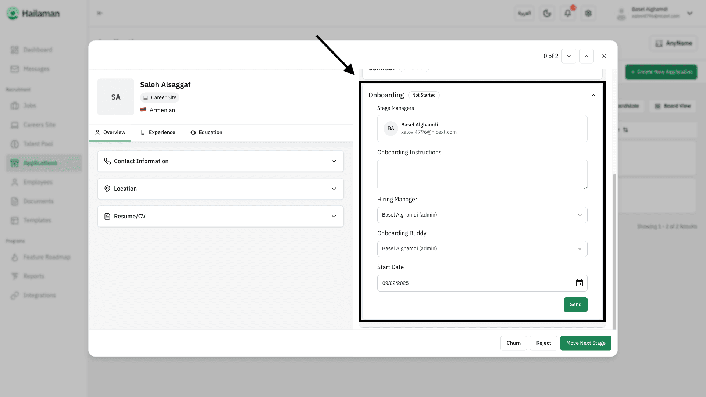The image size is (706, 397).
Task: Click Move Next Stage button
Action: coord(585,343)
